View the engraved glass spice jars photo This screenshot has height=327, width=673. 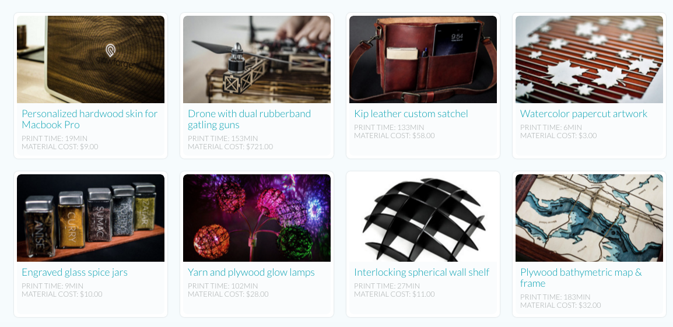pyautogui.click(x=90, y=218)
